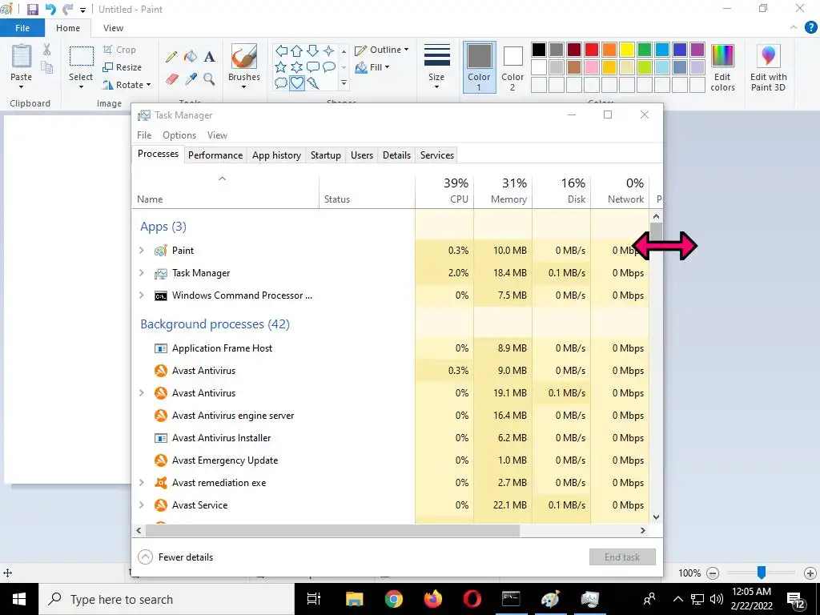Click the Cut scissors icon
820x615 pixels.
[47, 50]
